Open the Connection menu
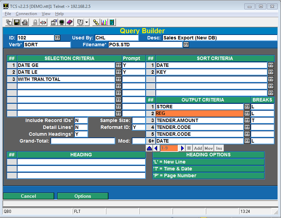This screenshot has width=281, height=218. [x=26, y=14]
